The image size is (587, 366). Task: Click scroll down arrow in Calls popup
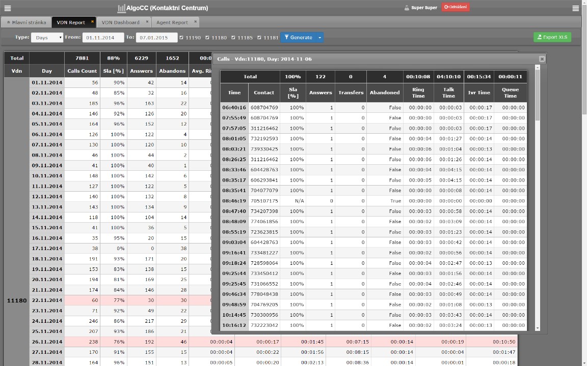coord(538,328)
